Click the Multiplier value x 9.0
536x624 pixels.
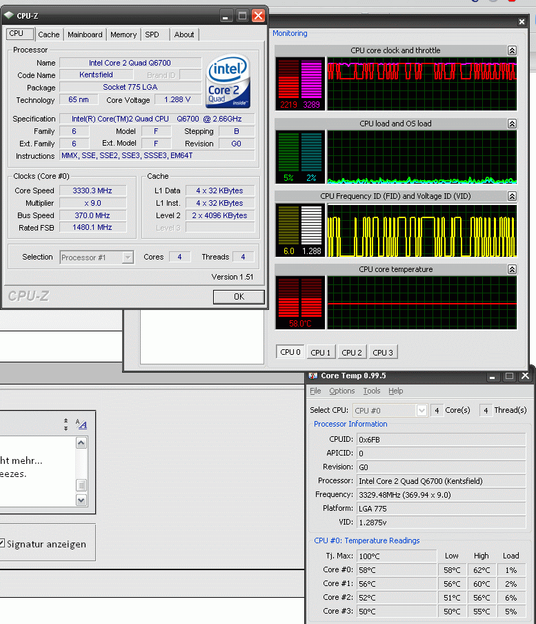click(92, 203)
